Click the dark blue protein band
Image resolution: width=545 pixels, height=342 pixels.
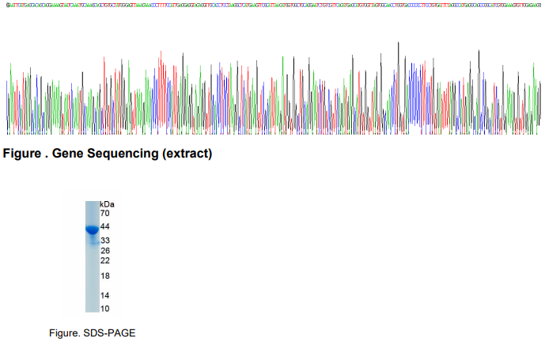click(92, 230)
